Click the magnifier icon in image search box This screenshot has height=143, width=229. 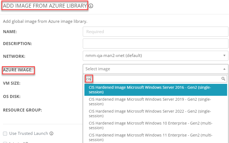point(223,79)
